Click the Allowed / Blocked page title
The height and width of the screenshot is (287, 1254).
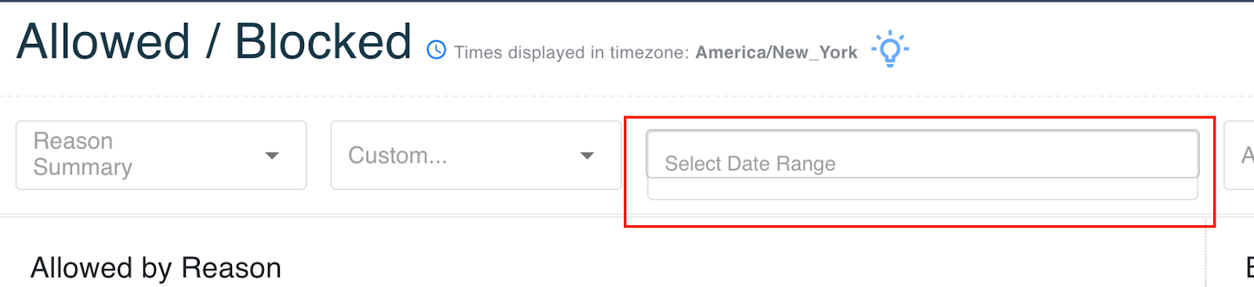[x=214, y=41]
